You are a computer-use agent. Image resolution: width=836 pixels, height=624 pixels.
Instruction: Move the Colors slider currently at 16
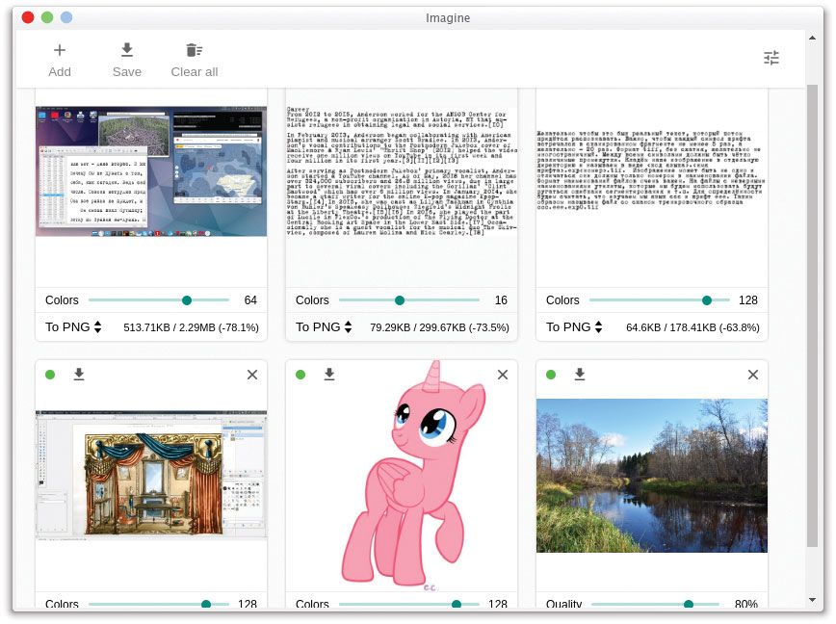pyautogui.click(x=400, y=299)
